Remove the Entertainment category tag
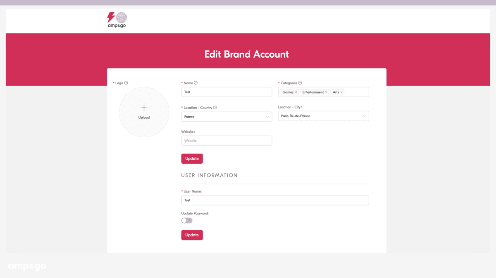 point(326,92)
